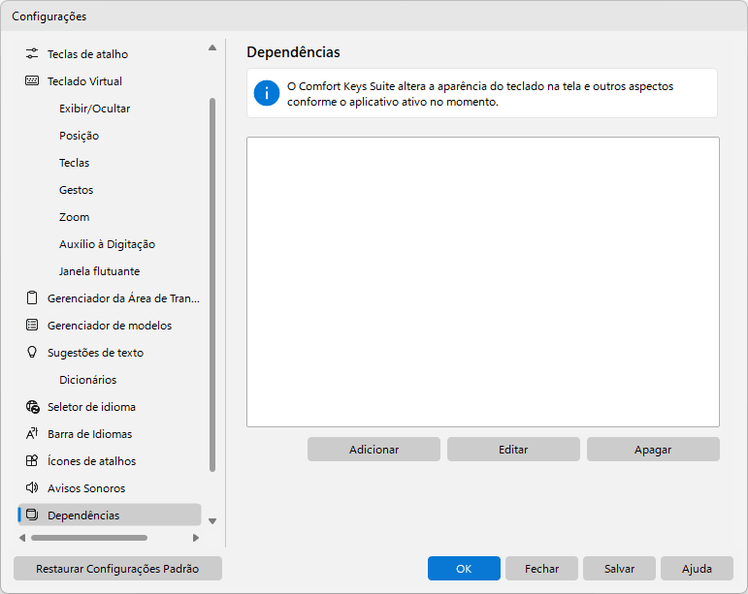748x594 pixels.
Task: Click the Dependências windows icon in sidebar
Action: tap(32, 515)
